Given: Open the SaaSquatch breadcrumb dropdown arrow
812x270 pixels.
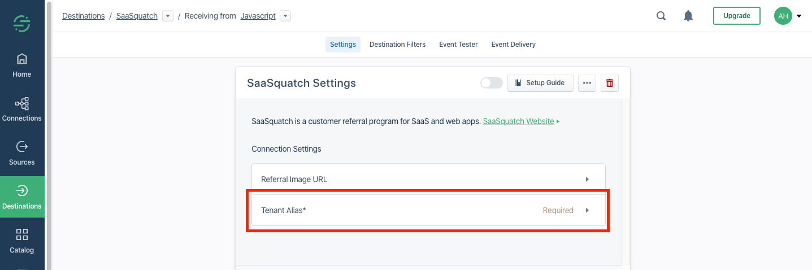Looking at the screenshot, I should click(x=168, y=16).
